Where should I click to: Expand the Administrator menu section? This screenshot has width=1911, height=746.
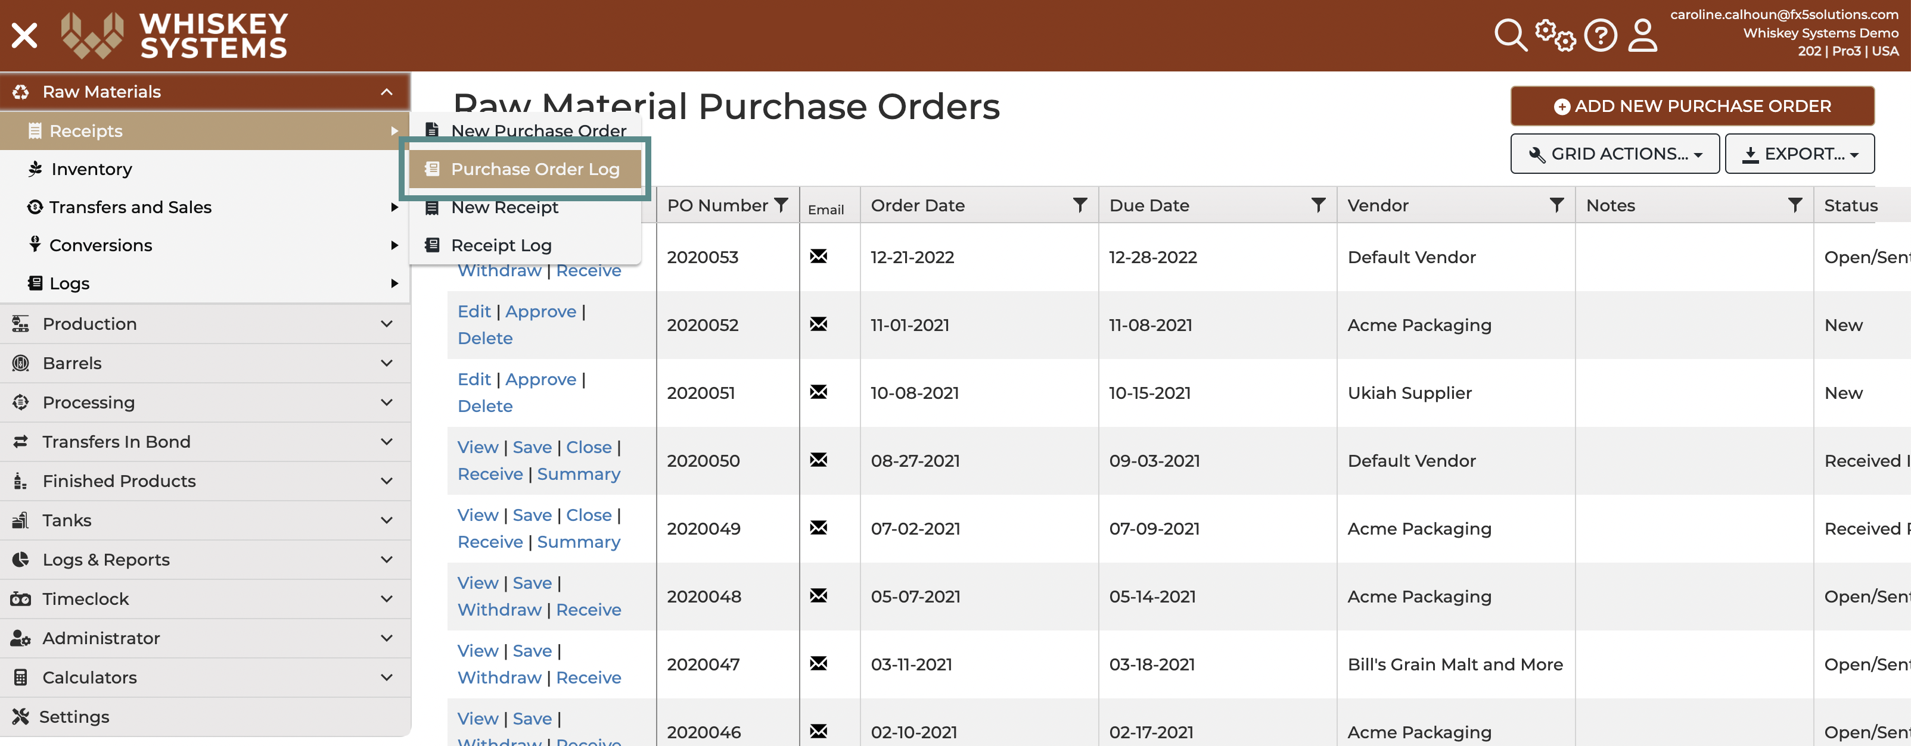205,638
